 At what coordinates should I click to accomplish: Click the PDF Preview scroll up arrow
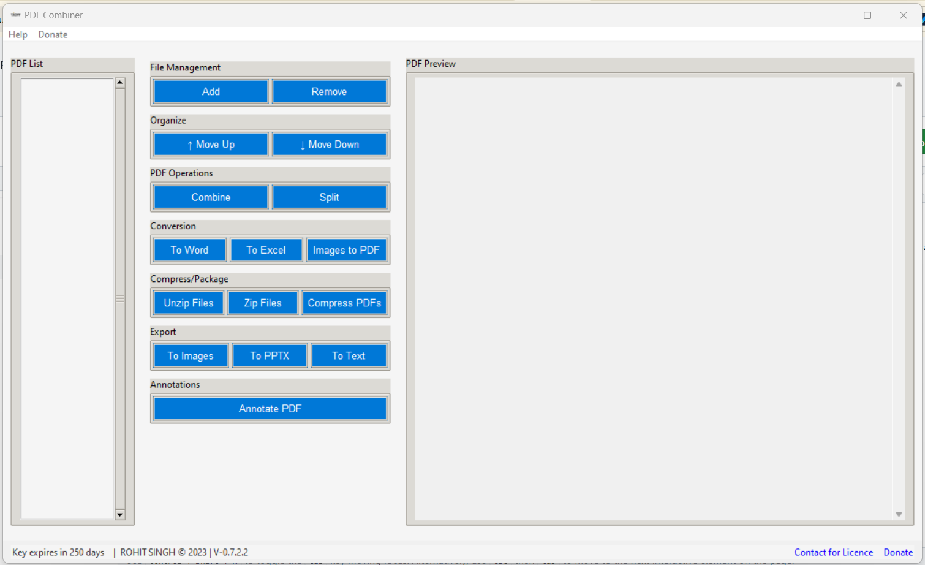tap(899, 85)
